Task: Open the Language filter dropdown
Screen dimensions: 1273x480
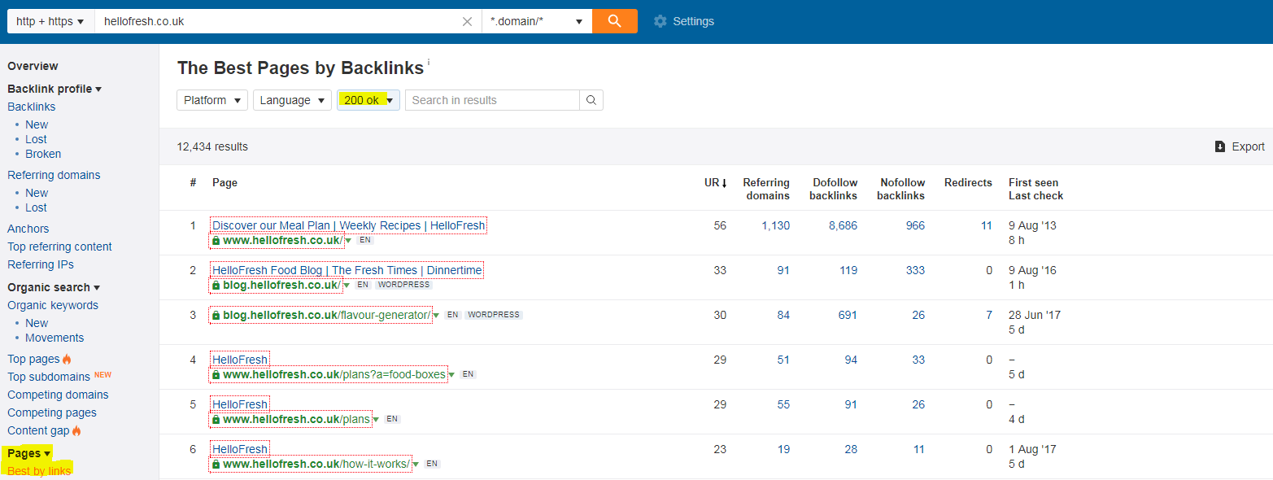Action: 292,100
